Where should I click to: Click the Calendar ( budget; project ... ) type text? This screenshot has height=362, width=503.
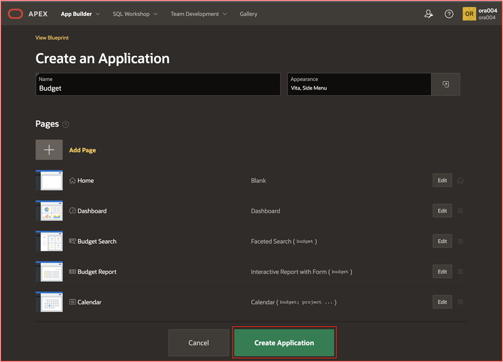click(x=294, y=302)
